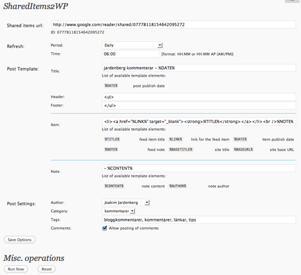Click the %BASEURL% template element
301x275 pixels.
[243, 150]
